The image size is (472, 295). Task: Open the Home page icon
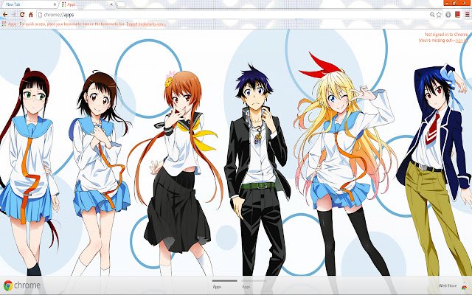[x=31, y=15]
